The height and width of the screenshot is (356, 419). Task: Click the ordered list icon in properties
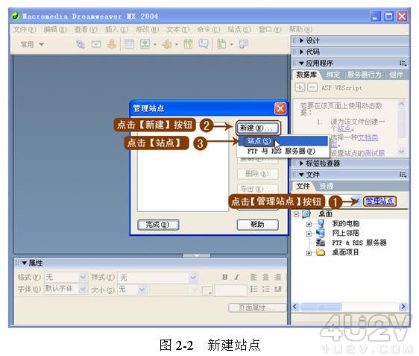pos(266,289)
